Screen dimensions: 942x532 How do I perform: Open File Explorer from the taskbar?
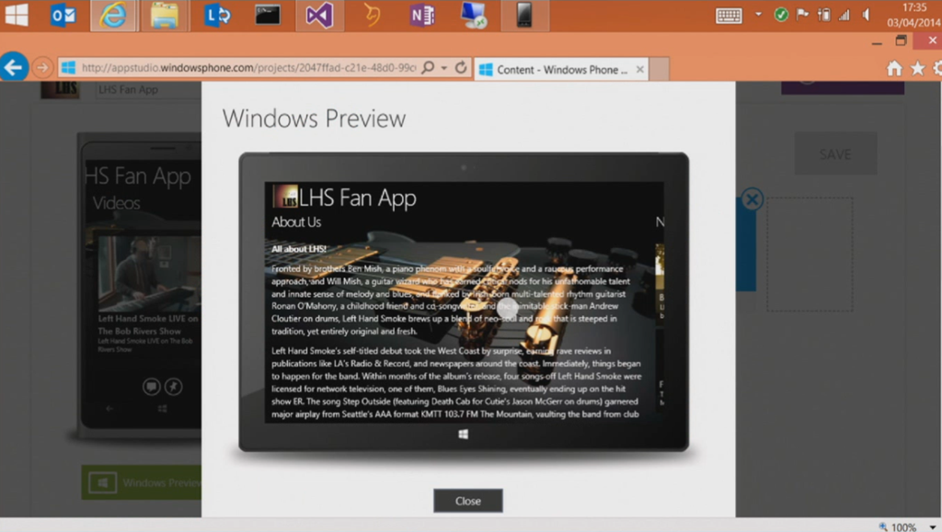tap(164, 15)
